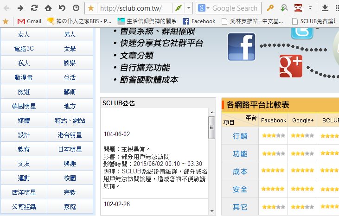This screenshot has width=339, height=216.
Task: Click the red Google+ logo in banner
Action: [291, 66]
